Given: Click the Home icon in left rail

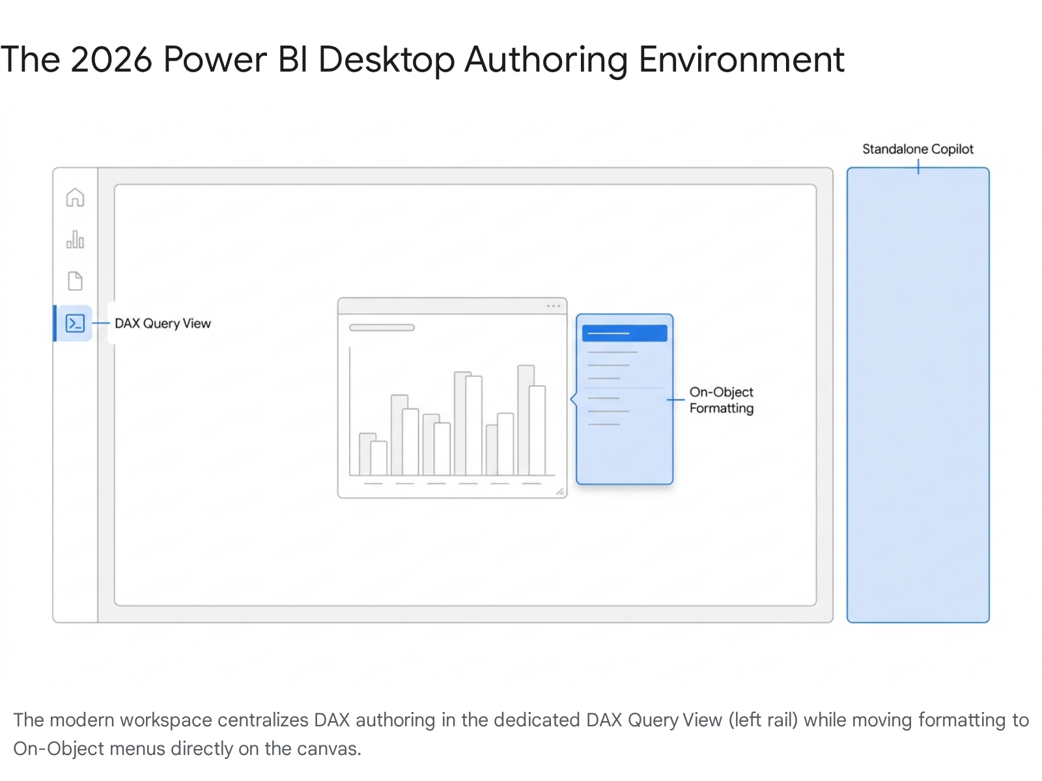Looking at the screenshot, I should point(75,197).
